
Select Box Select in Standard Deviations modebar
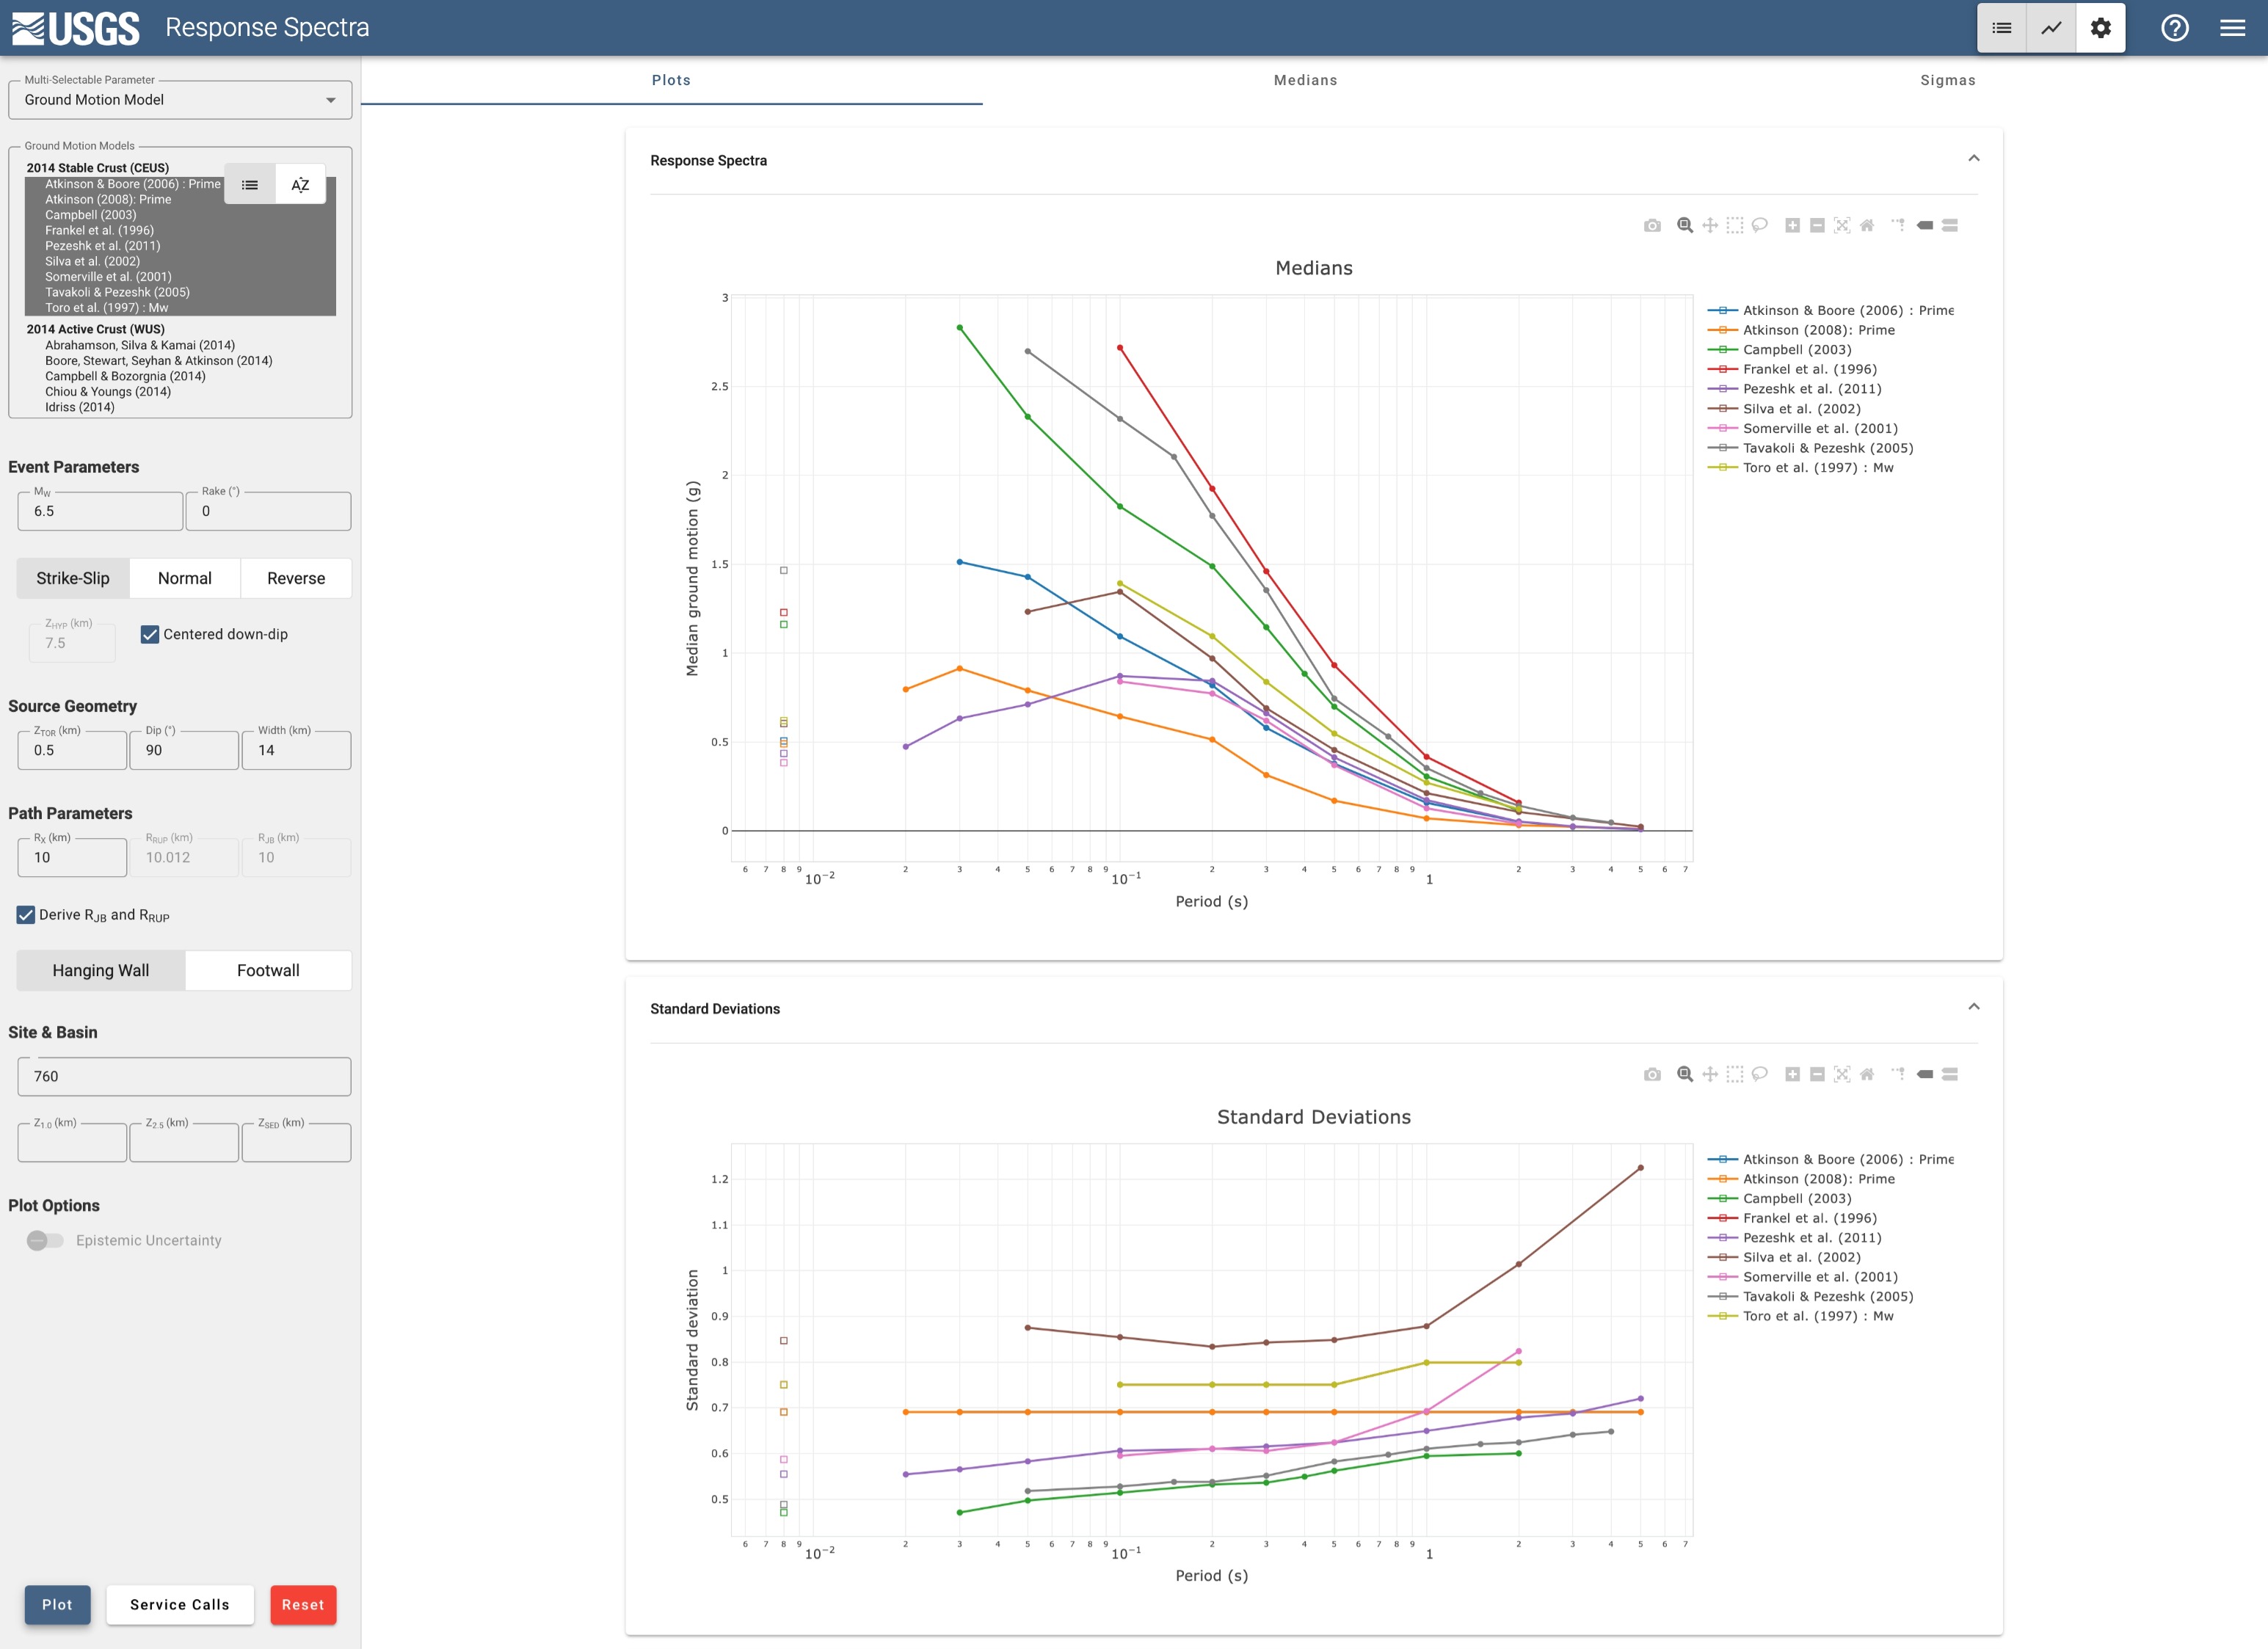point(1735,1075)
